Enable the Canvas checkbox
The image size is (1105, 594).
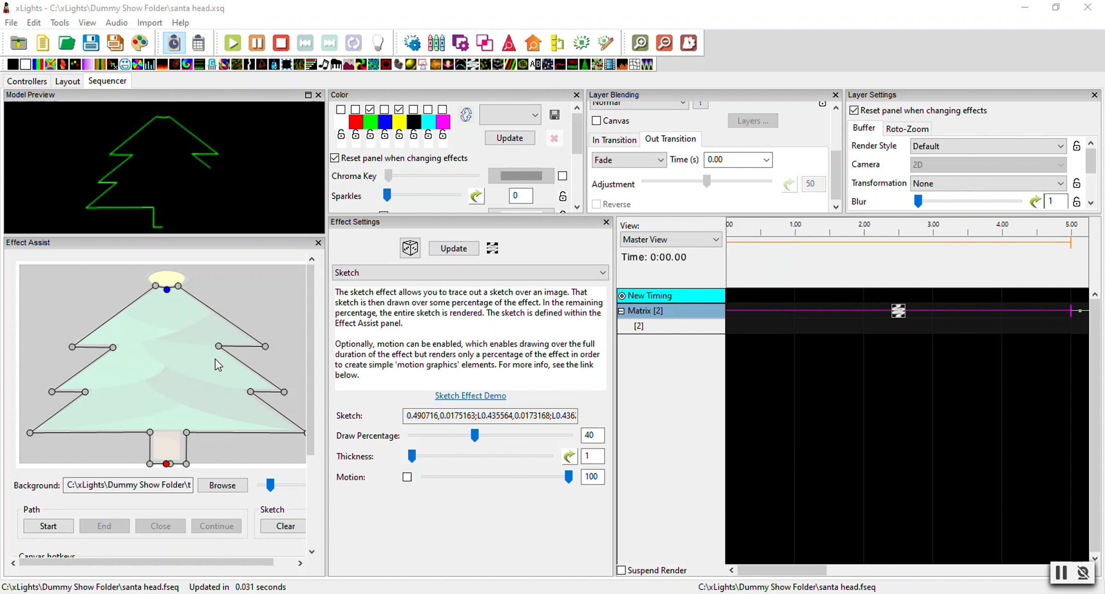coord(596,121)
